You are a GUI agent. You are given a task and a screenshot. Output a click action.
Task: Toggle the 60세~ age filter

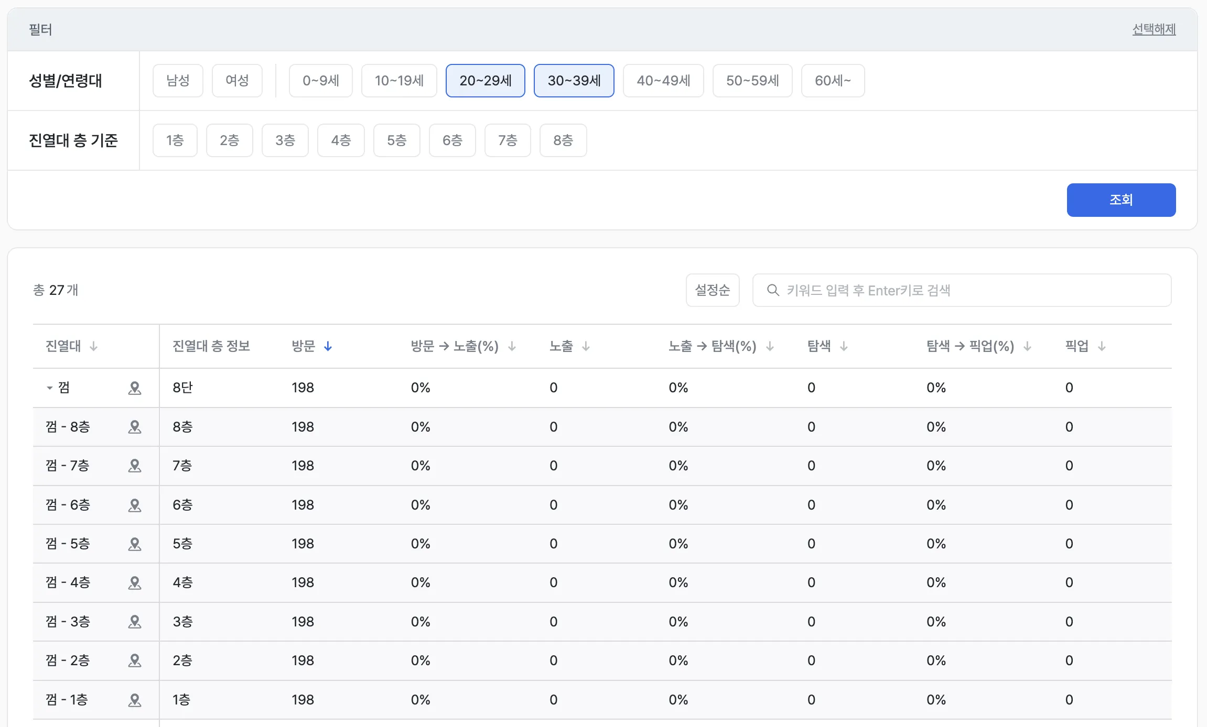[x=833, y=81]
